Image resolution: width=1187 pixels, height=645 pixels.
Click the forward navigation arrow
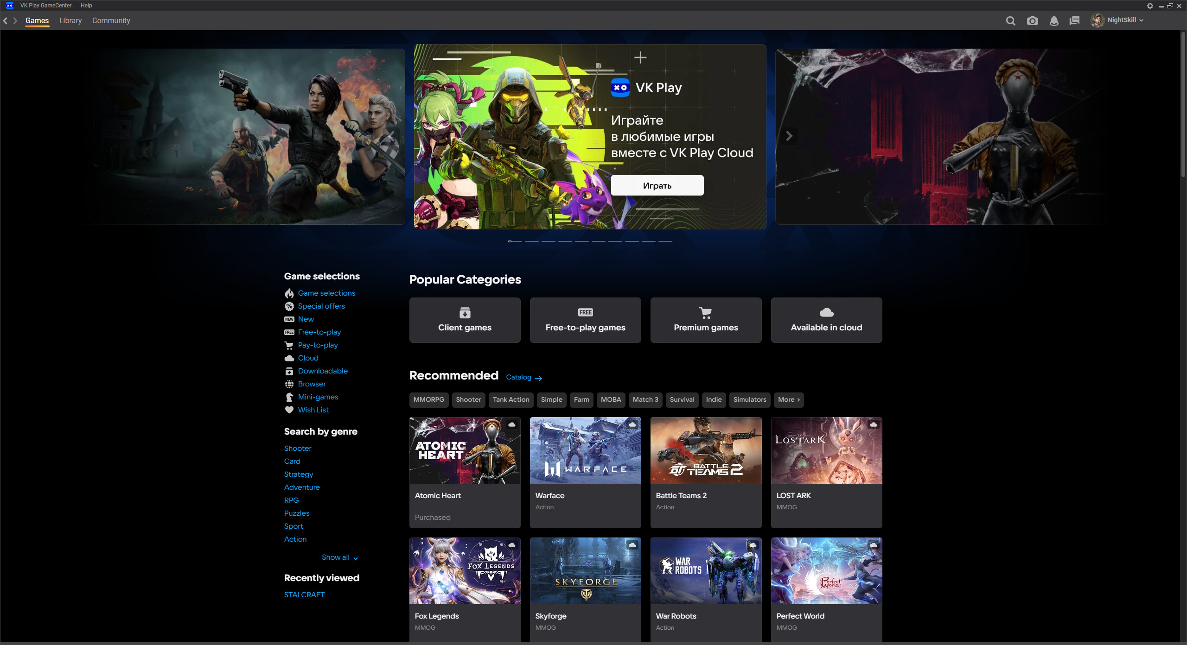(15, 21)
